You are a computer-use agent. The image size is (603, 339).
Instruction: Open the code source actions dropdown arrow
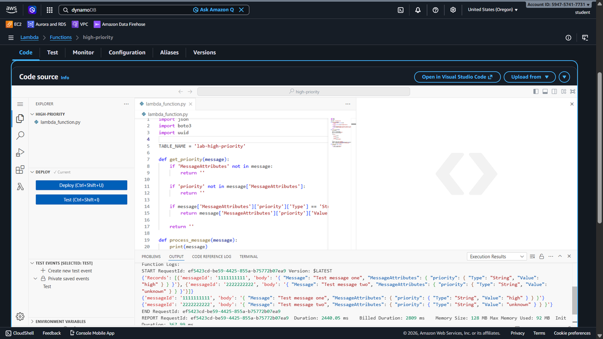(x=564, y=77)
